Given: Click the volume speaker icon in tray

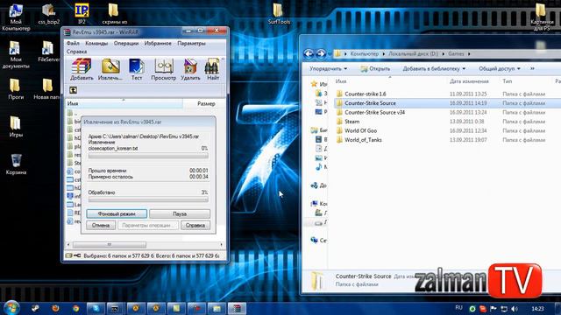Looking at the screenshot, I should [515, 309].
